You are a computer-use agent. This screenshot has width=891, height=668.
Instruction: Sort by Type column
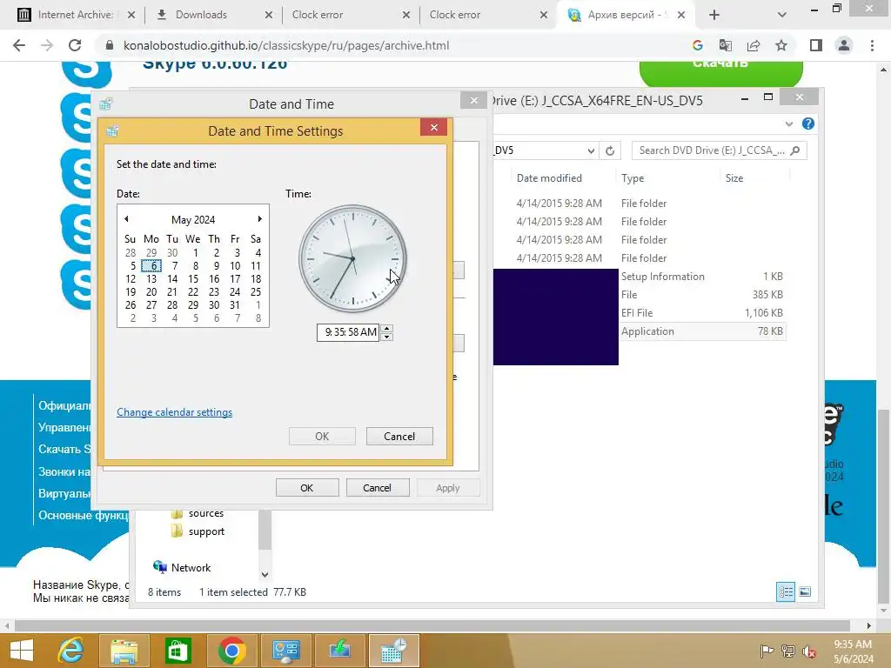point(633,178)
